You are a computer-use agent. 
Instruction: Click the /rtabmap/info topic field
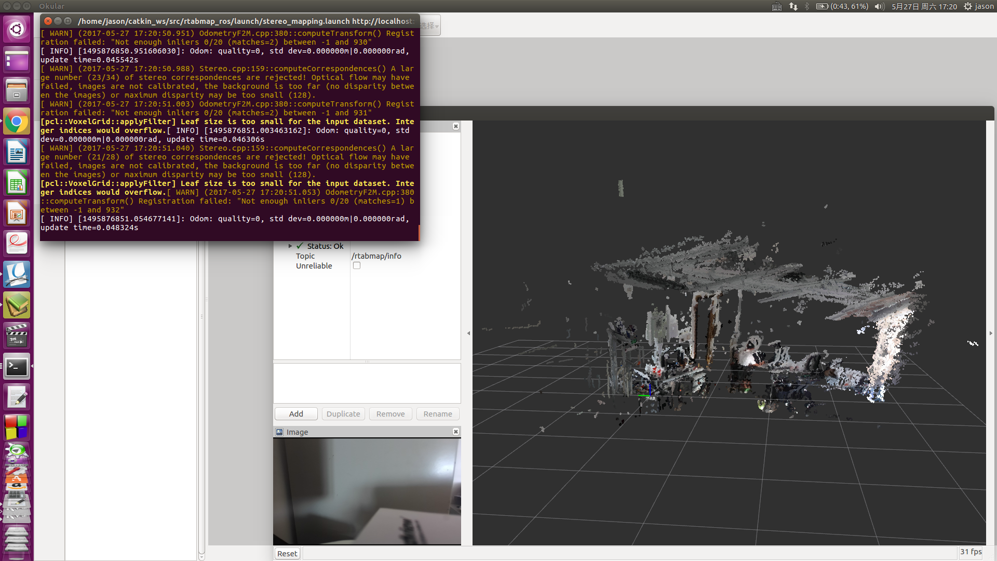click(x=376, y=256)
